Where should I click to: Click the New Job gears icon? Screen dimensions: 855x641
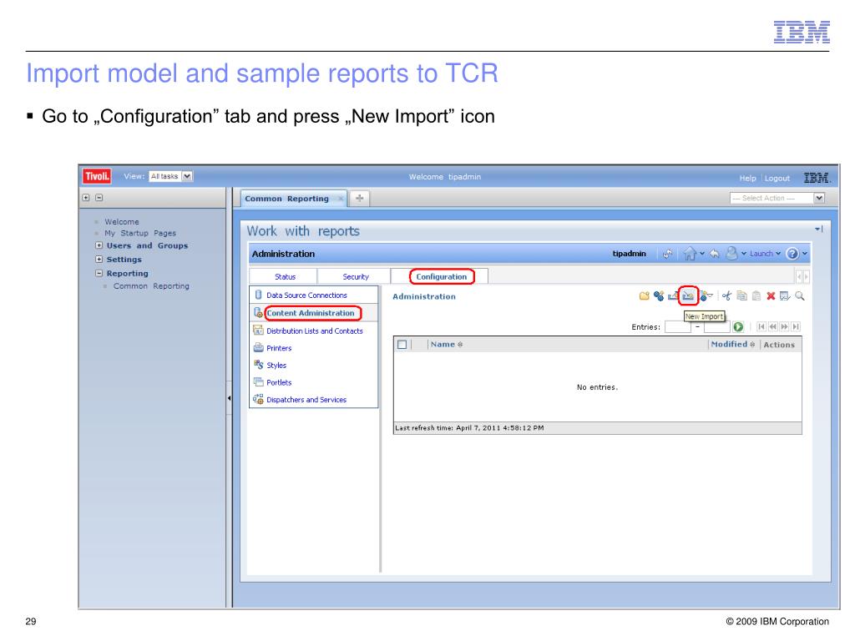(x=659, y=296)
